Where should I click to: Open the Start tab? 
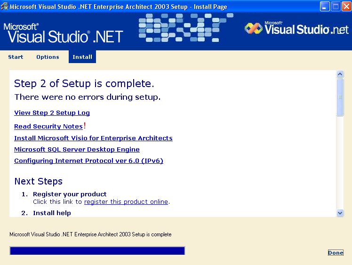[16, 57]
